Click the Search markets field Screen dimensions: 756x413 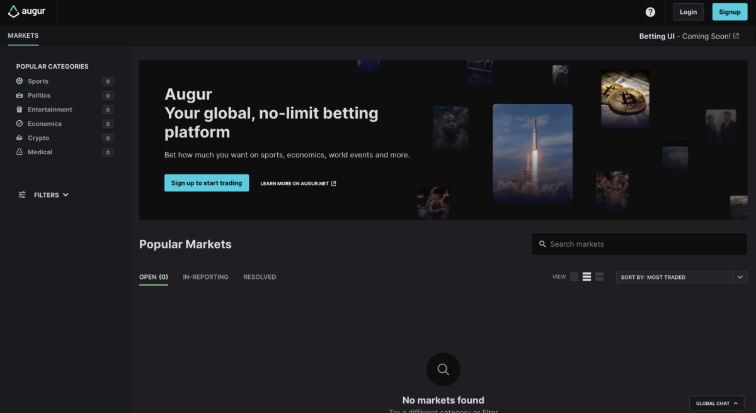click(x=639, y=244)
